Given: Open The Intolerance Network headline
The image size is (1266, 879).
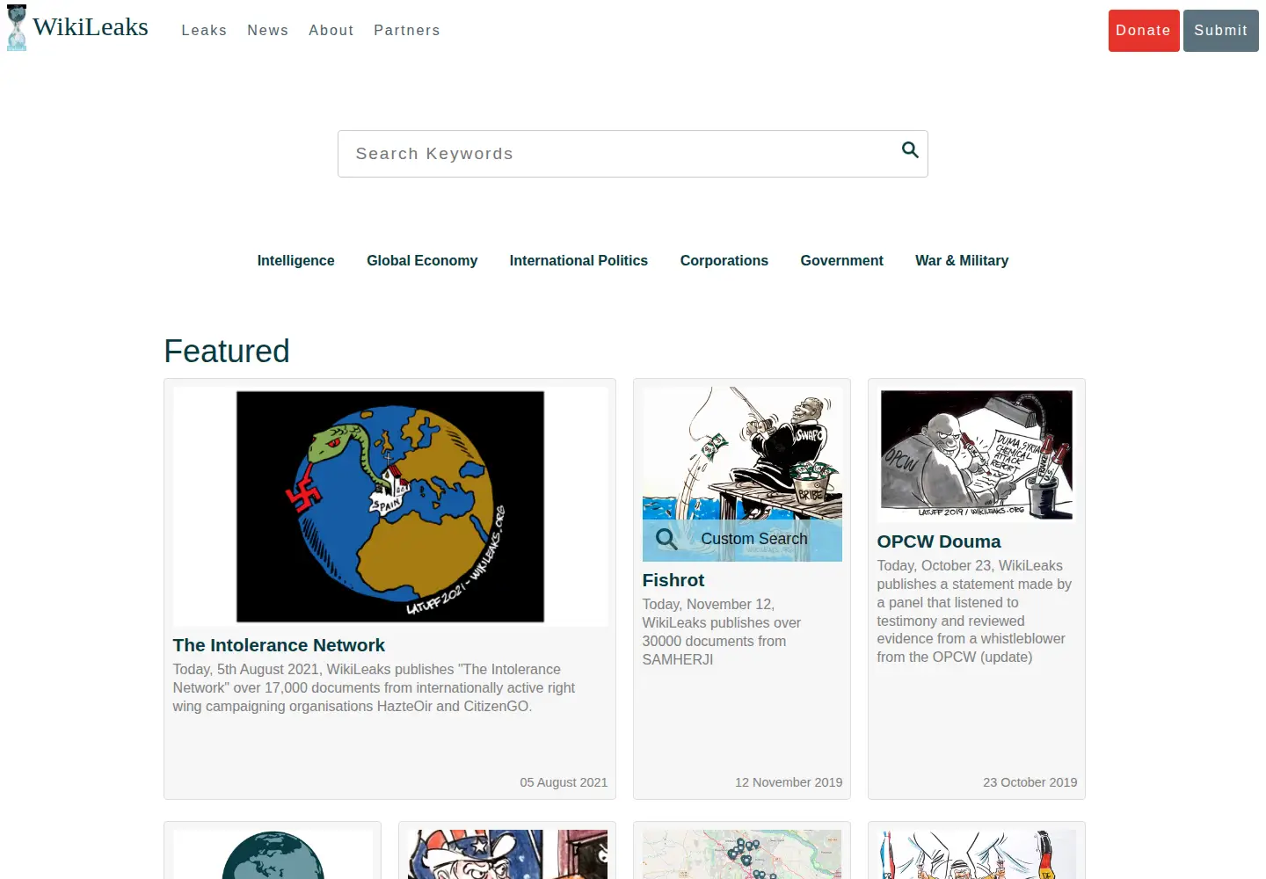Looking at the screenshot, I should [x=279, y=645].
